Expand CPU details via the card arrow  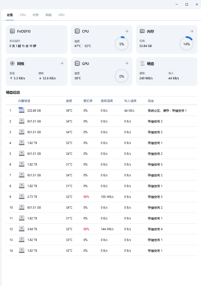coord(126,31)
